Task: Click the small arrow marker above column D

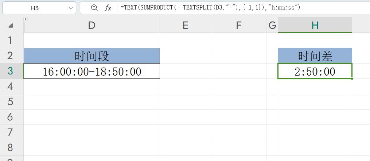Action: [26, 19]
